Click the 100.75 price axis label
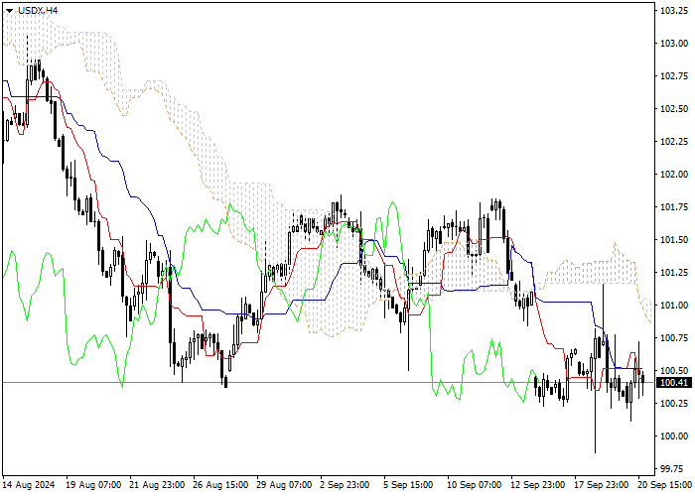The image size is (695, 496). click(674, 338)
